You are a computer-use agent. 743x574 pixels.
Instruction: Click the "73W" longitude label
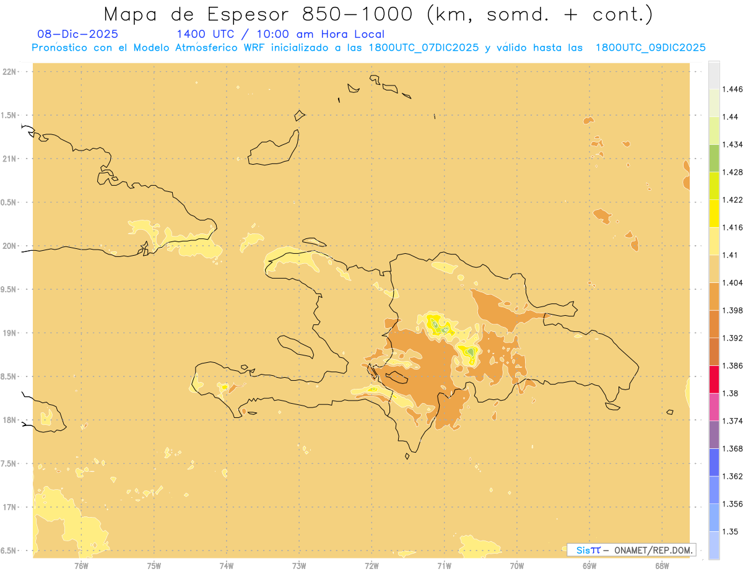pos(299,566)
